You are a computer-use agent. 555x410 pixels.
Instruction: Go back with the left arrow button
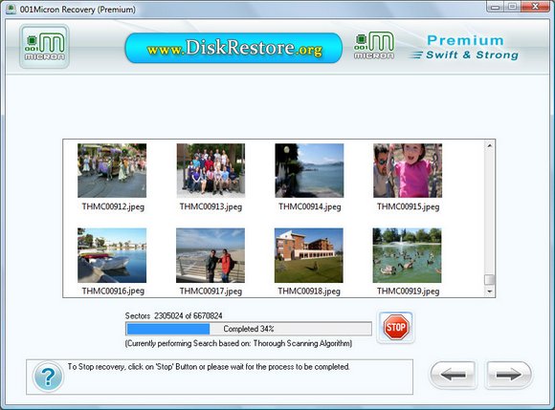click(453, 375)
